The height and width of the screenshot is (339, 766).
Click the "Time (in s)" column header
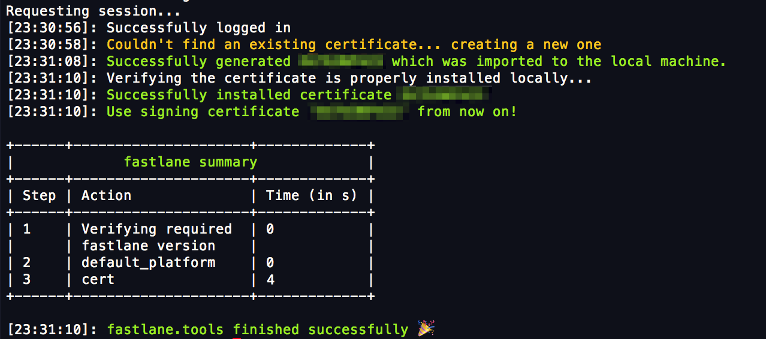click(311, 195)
